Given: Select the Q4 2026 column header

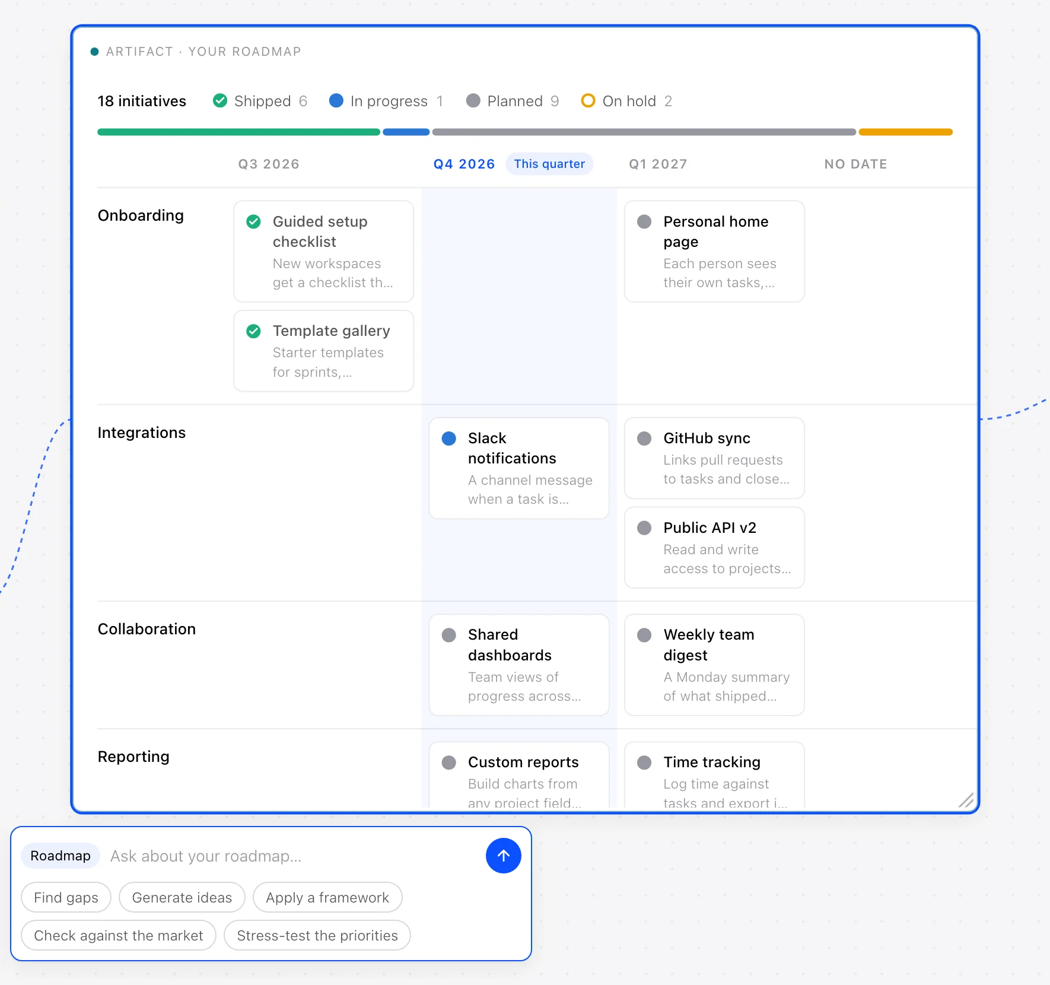Looking at the screenshot, I should (464, 164).
